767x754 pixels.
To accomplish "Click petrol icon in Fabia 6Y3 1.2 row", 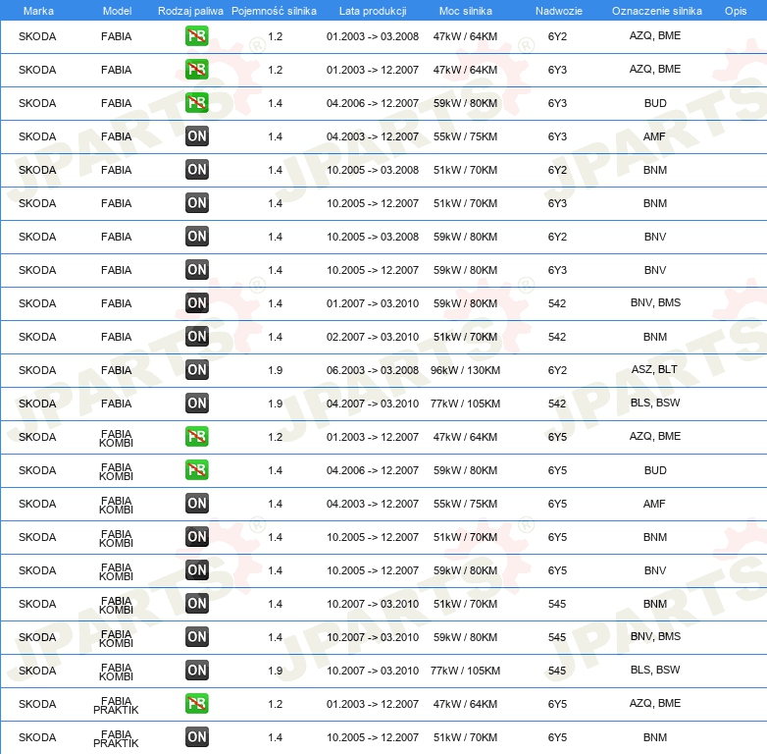I will 196,70.
